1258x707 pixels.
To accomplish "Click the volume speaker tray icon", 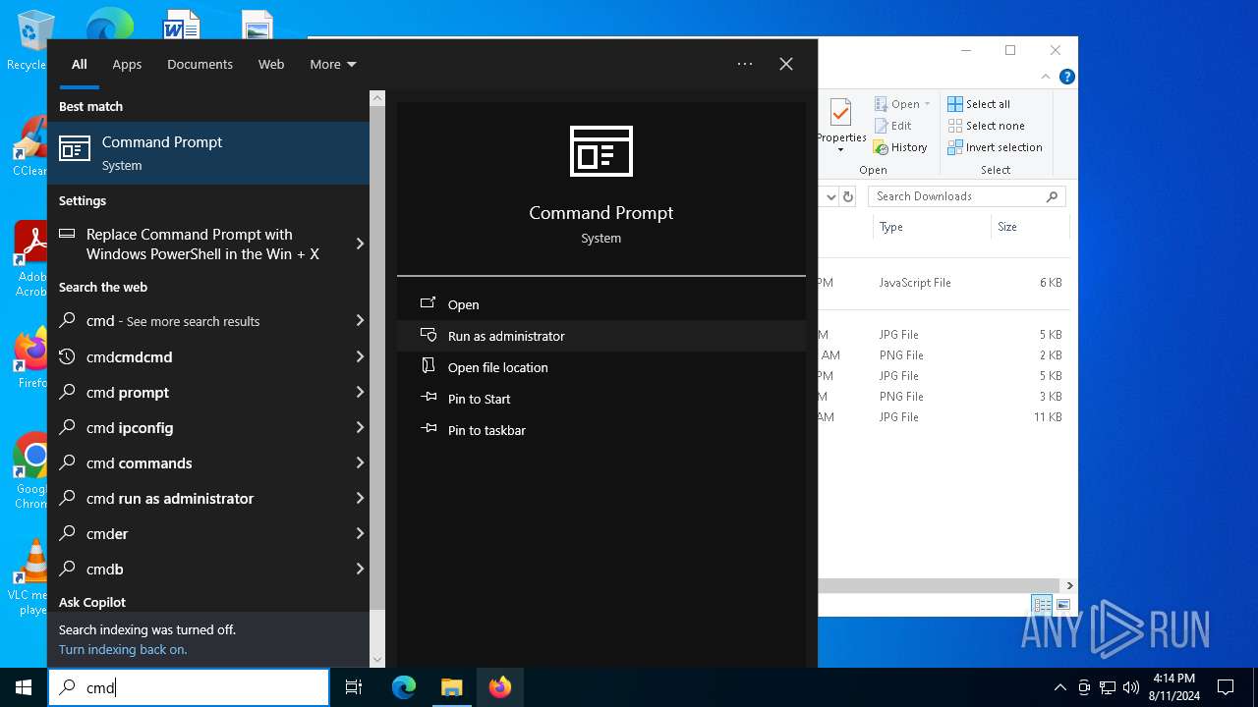I will click(1131, 687).
